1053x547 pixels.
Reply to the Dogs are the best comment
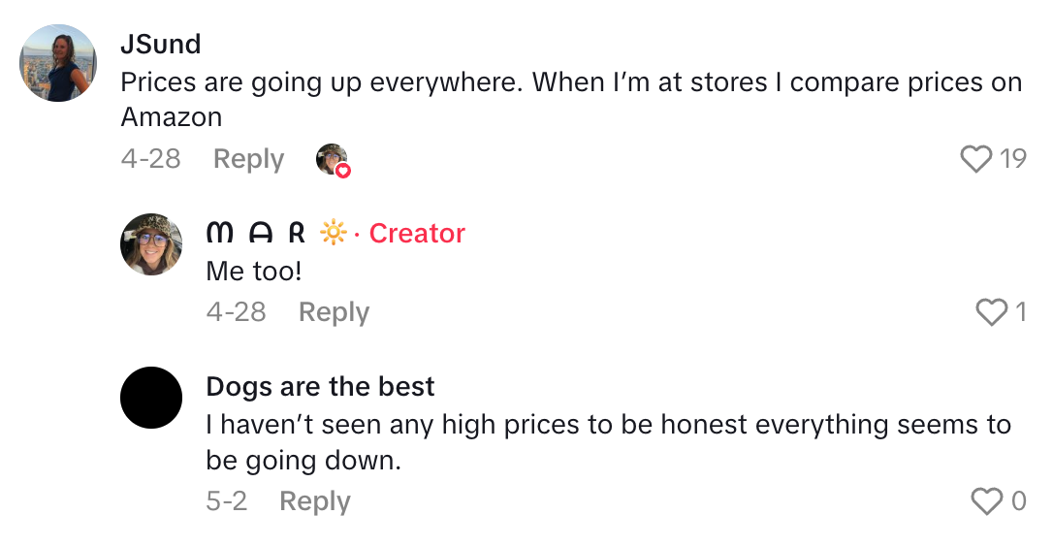(314, 501)
